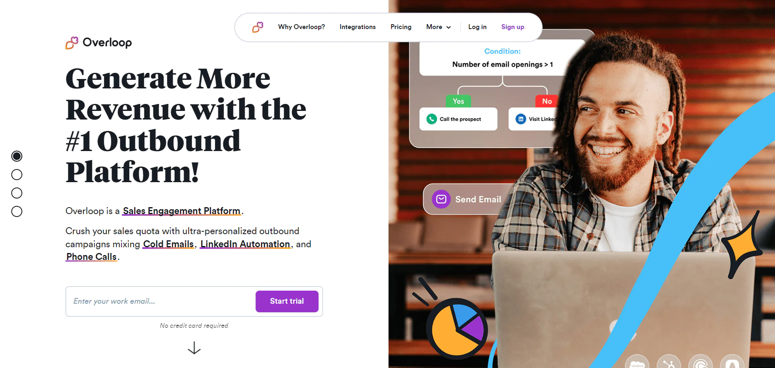The image size is (775, 368).
Task: Select the fourth slide indicator dot
Action: coord(17,212)
